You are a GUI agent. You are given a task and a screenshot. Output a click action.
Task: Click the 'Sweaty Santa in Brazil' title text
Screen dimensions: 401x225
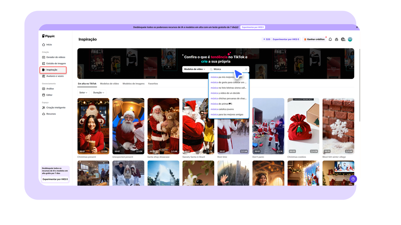[194, 157]
